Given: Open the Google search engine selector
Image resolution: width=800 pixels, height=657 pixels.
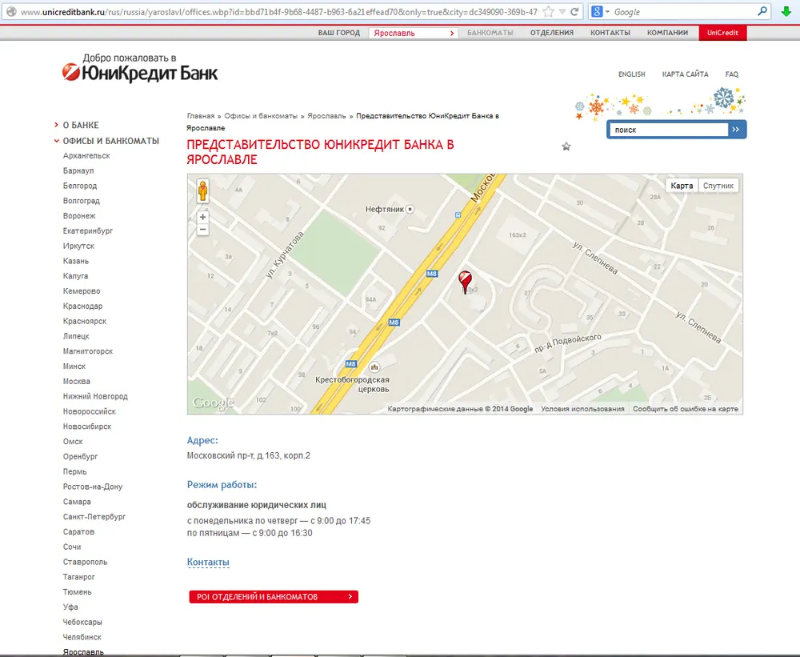Looking at the screenshot, I should (600, 11).
